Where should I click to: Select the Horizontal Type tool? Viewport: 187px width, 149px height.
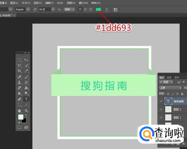click(x=26, y=99)
